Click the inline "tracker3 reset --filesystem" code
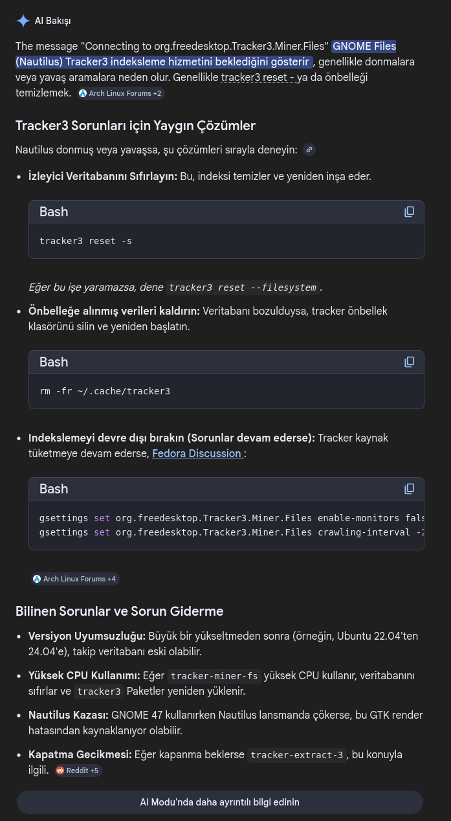451x821 pixels. pyautogui.click(x=243, y=287)
